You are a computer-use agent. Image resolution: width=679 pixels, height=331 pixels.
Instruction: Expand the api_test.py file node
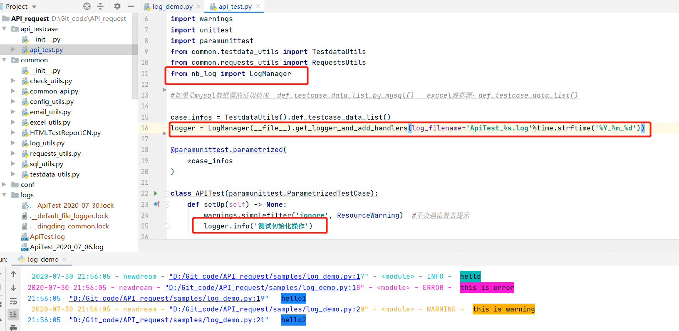(x=13, y=49)
